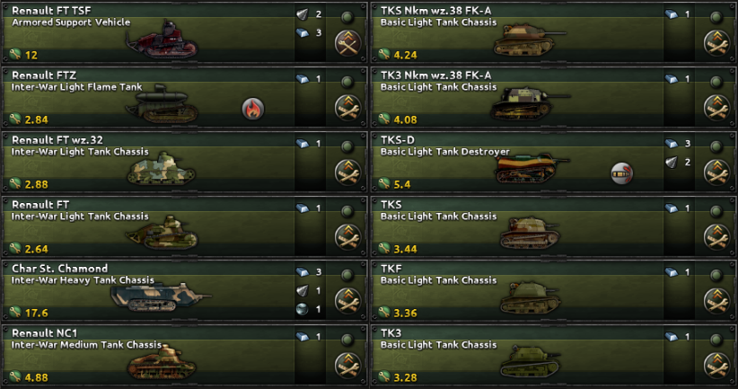Click the flame icon on Renault FTZ
Image resolution: width=738 pixels, height=389 pixels.
point(253,109)
